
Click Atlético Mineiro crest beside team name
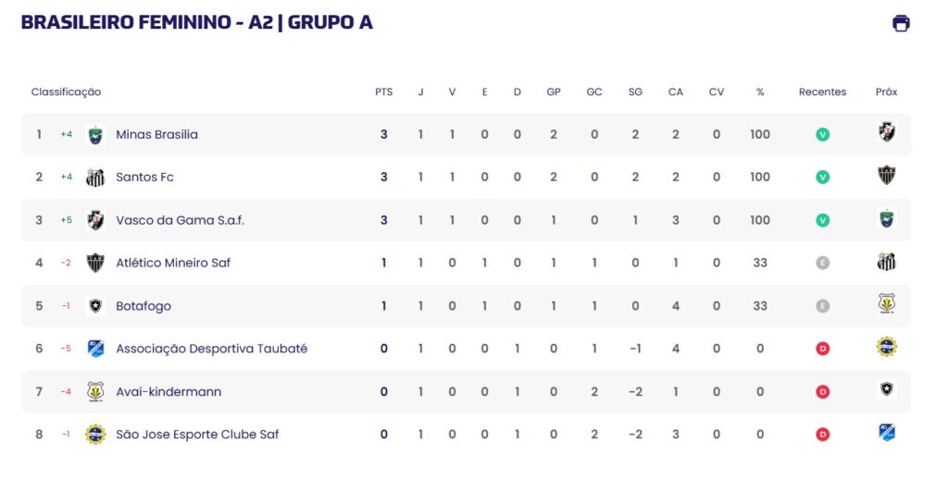point(95,263)
